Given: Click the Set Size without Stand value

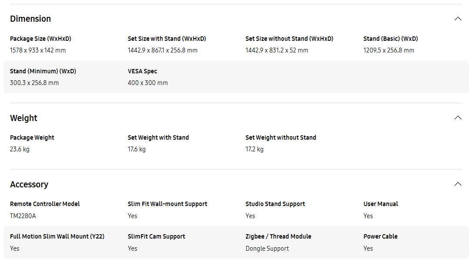Looking at the screenshot, I should coord(277,50).
